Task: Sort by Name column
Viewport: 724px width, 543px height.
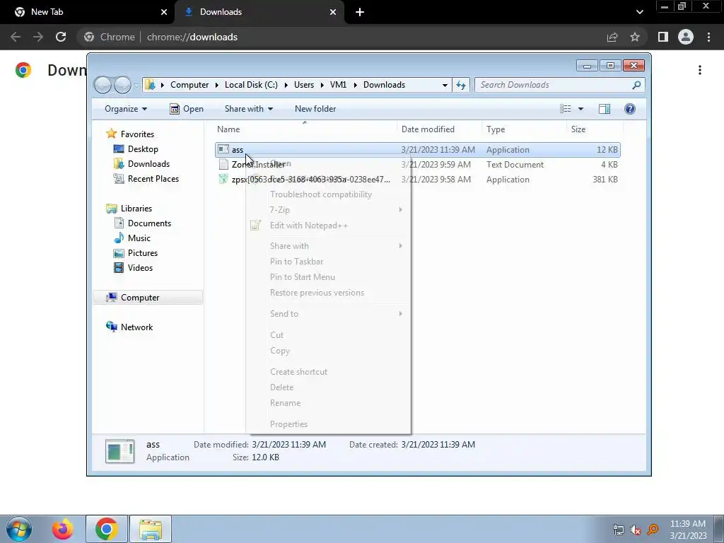Action: click(305, 129)
